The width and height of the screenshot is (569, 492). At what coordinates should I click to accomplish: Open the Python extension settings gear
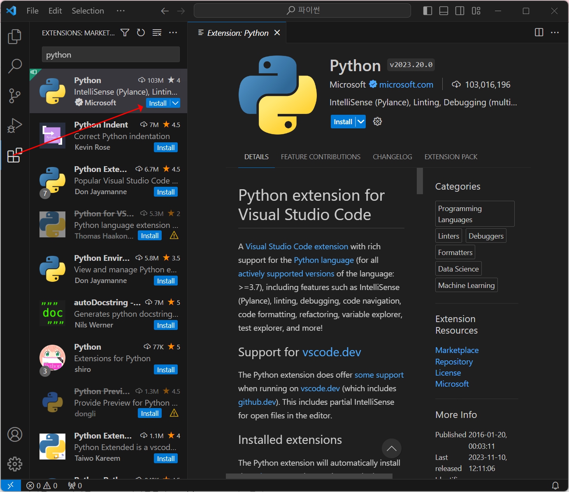pos(377,121)
